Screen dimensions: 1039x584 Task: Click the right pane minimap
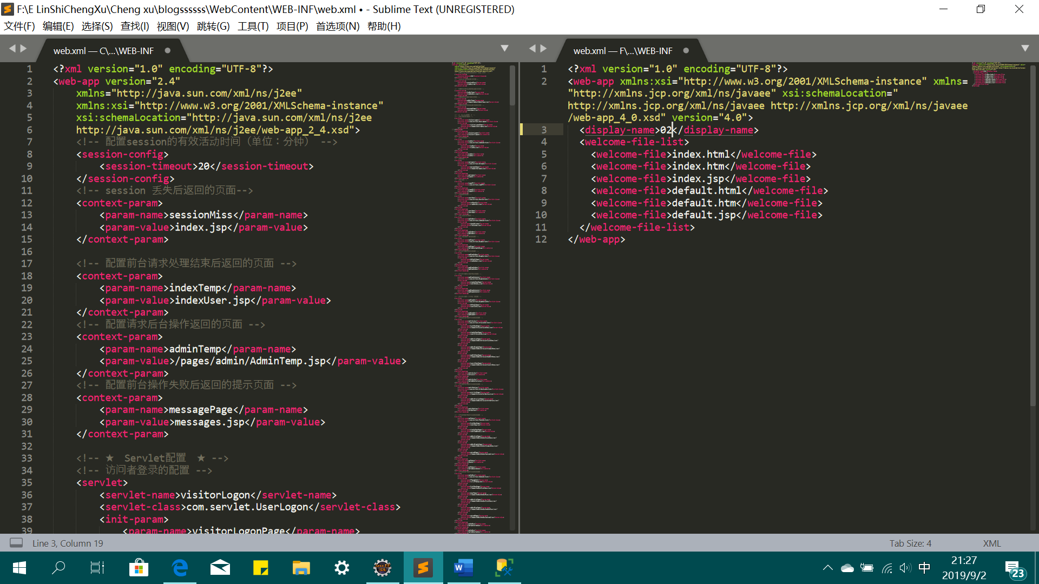tap(999, 74)
